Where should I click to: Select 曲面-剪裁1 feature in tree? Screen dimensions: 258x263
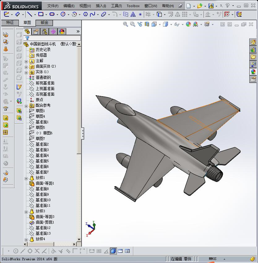45,222
